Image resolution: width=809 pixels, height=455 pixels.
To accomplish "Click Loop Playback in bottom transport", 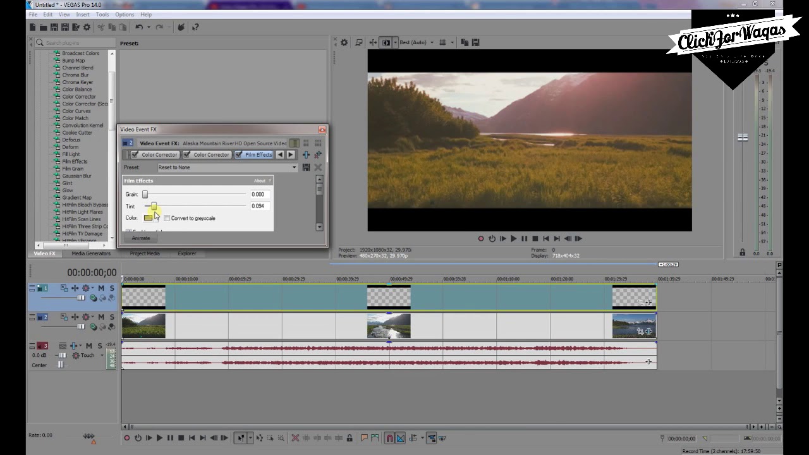I will click(138, 438).
